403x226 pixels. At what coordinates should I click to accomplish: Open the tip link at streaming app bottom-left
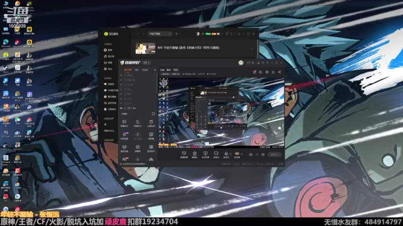(134, 164)
